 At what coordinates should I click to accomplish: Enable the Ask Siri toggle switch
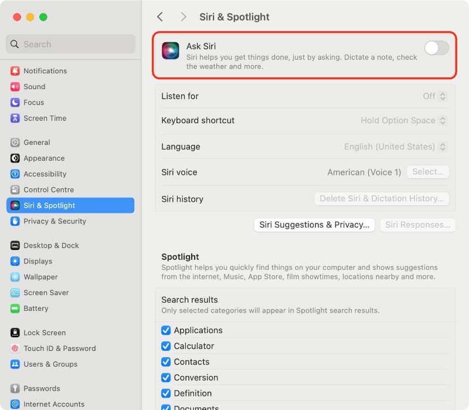pos(436,48)
